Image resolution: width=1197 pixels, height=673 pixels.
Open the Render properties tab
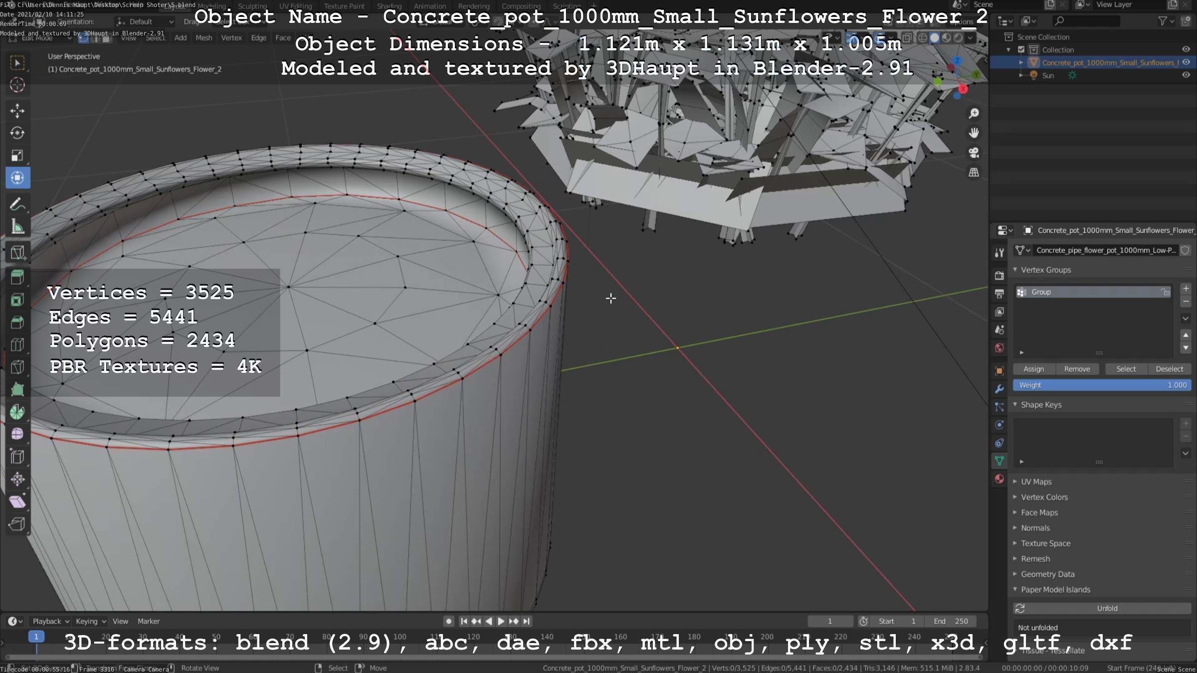999,275
